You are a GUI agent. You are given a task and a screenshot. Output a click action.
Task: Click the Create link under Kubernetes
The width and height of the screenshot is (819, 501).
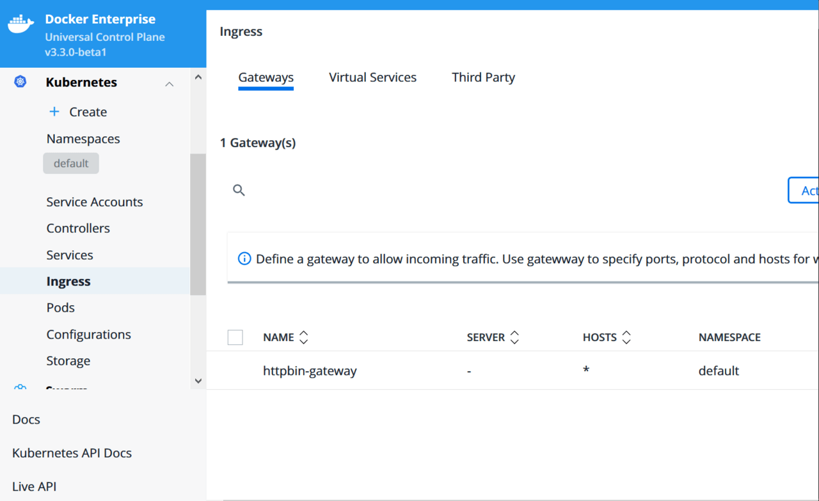point(88,111)
